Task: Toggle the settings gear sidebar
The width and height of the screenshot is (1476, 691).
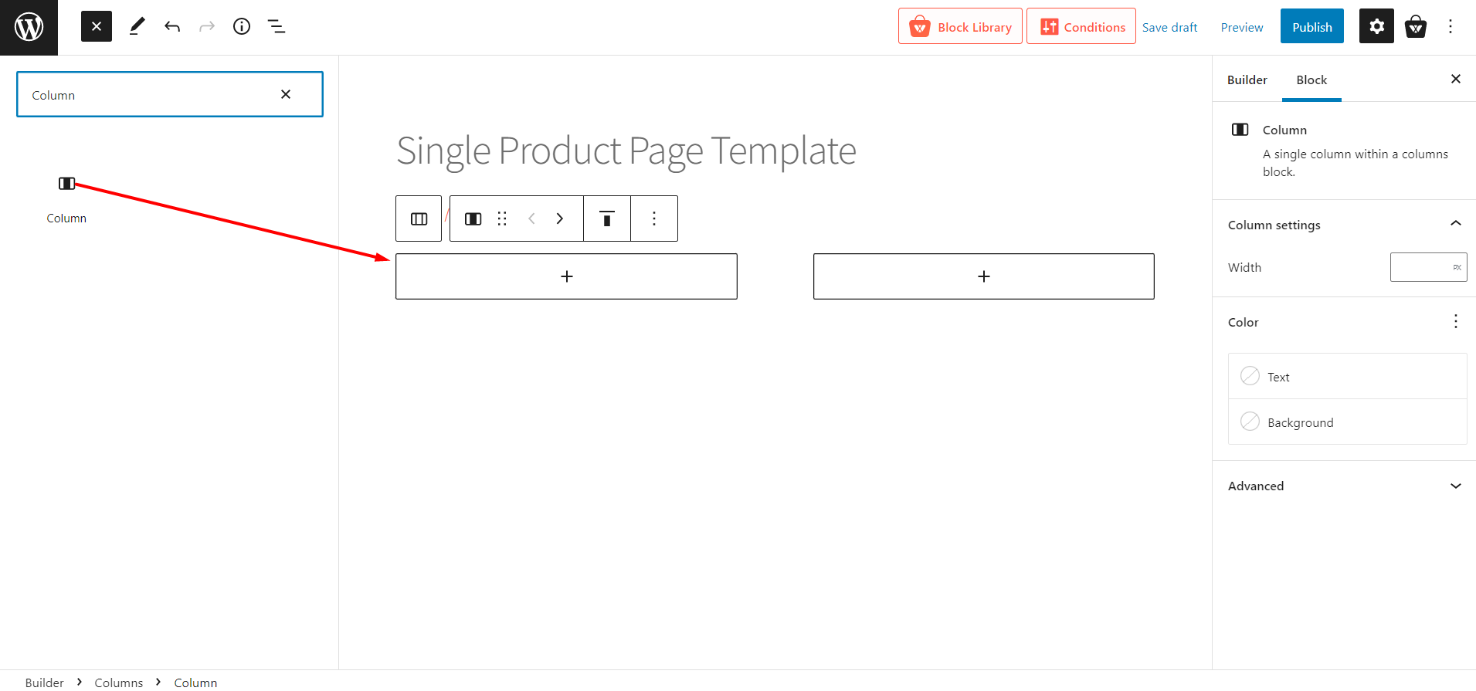Action: pos(1376,26)
